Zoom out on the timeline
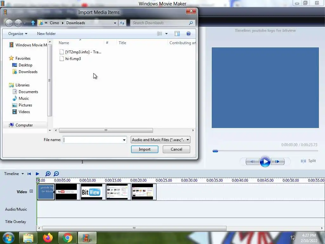 coord(56,174)
